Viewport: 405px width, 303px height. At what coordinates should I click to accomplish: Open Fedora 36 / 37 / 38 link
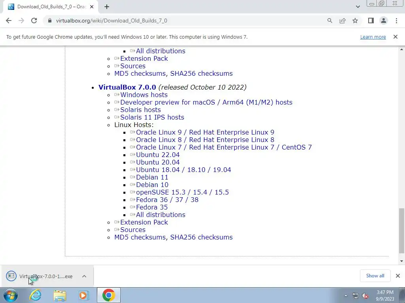167,200
